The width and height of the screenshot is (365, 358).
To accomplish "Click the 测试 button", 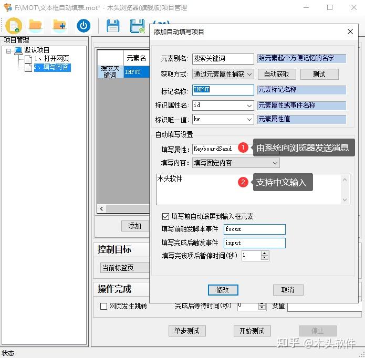I will (319, 74).
